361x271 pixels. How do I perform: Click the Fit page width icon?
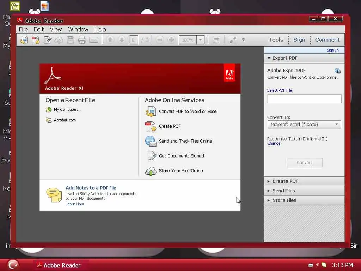tap(216, 40)
